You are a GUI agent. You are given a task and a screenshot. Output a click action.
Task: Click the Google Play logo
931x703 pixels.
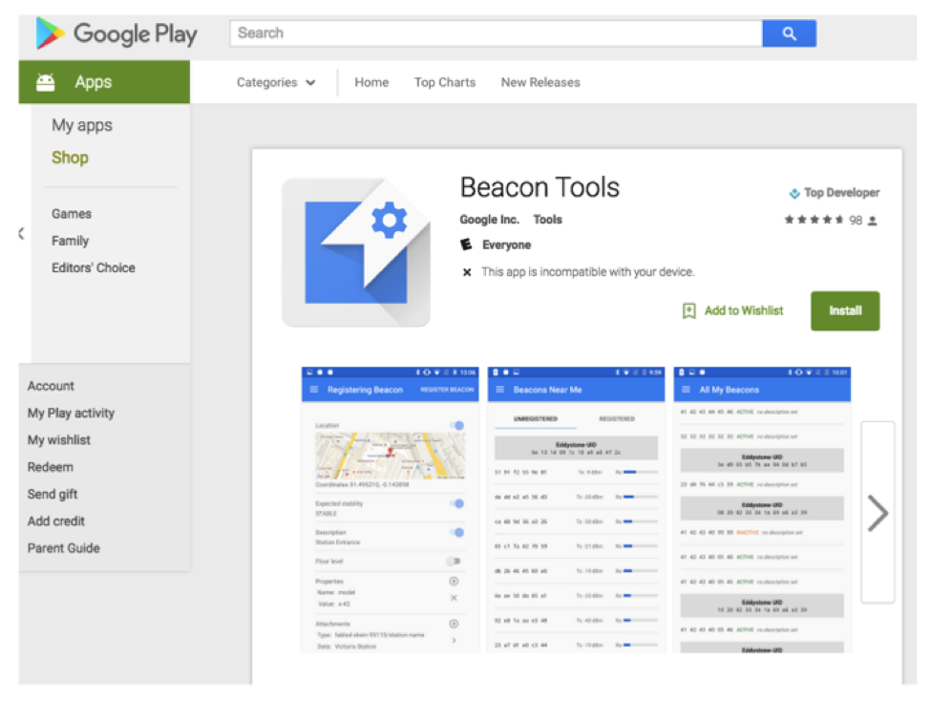point(116,33)
